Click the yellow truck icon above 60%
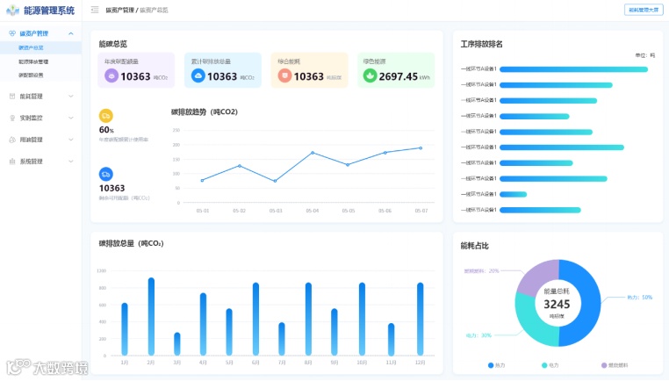The height and width of the screenshot is (381, 669). 106,116
